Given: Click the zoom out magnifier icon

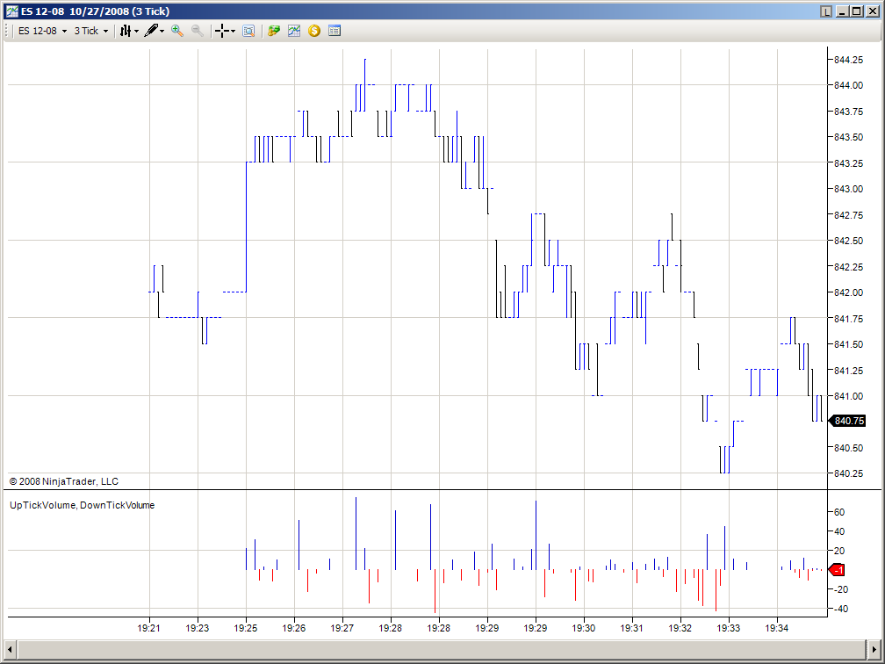Looking at the screenshot, I should pyautogui.click(x=198, y=31).
